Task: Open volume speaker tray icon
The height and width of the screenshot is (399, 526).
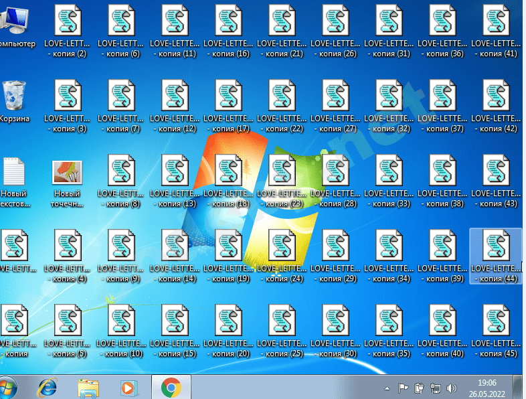Action: point(452,388)
